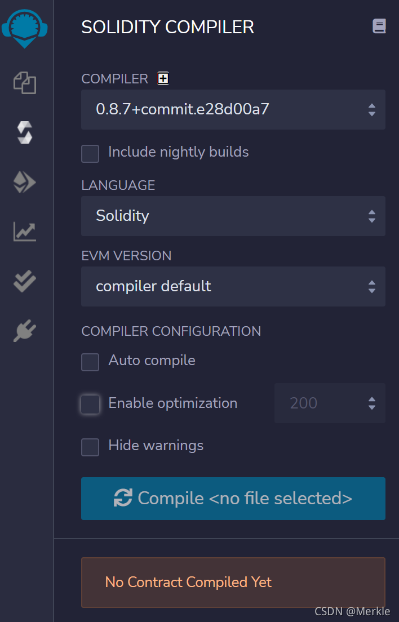Click the optimization runs 200 stepper
Image resolution: width=399 pixels, height=622 pixels.
pyautogui.click(x=330, y=403)
